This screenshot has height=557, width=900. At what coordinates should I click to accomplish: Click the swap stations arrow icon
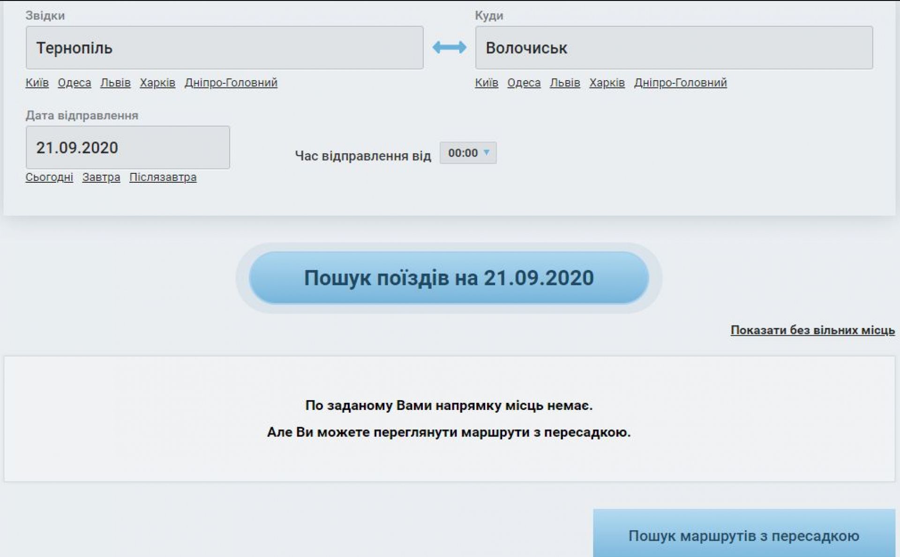pyautogui.click(x=449, y=47)
